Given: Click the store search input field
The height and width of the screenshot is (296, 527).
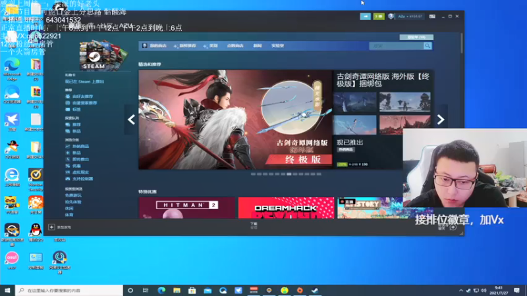Looking at the screenshot, I should point(397,45).
